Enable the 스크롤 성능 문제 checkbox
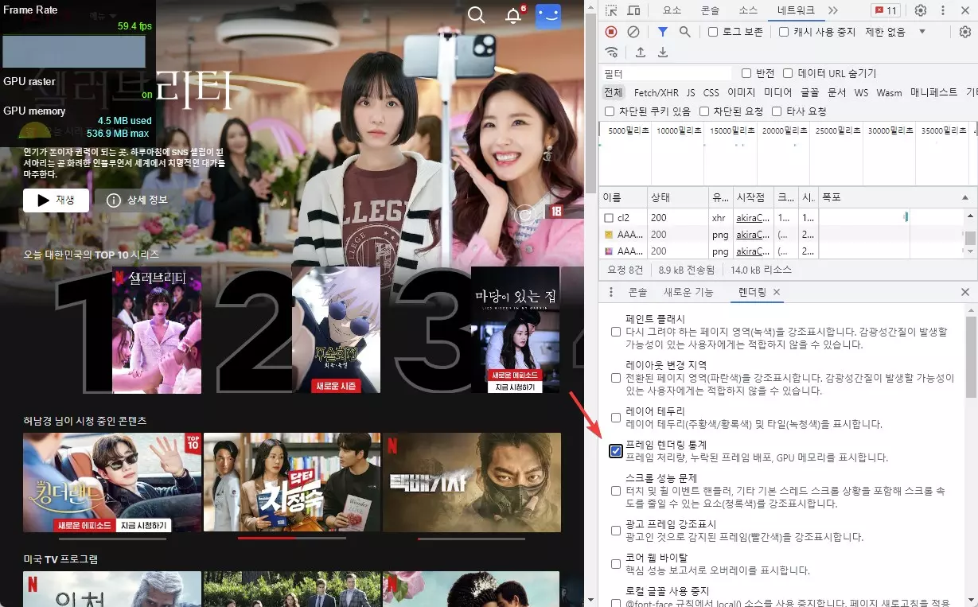Image resolution: width=978 pixels, height=607 pixels. point(616,491)
